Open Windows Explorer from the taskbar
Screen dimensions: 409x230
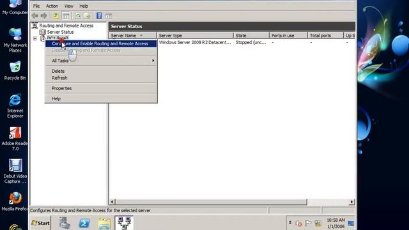point(104,223)
